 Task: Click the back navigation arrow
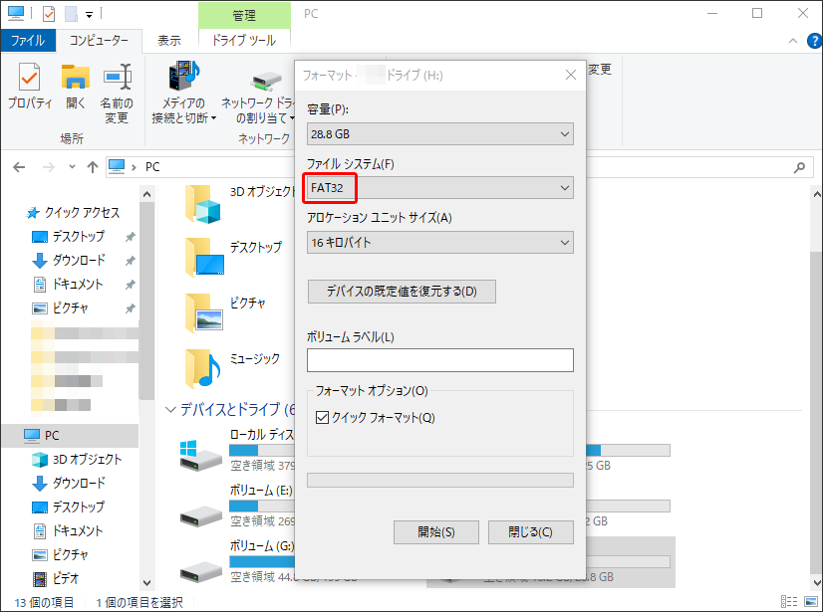click(19, 167)
